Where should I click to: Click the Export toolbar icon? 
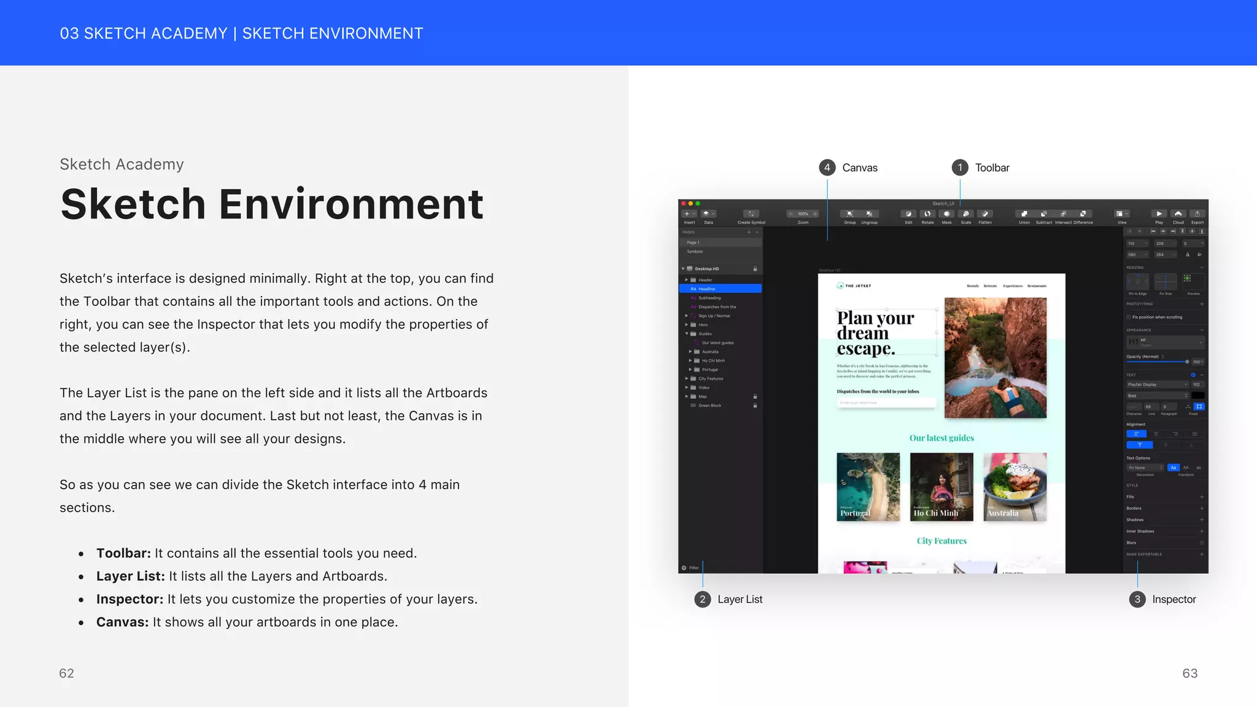coord(1197,214)
